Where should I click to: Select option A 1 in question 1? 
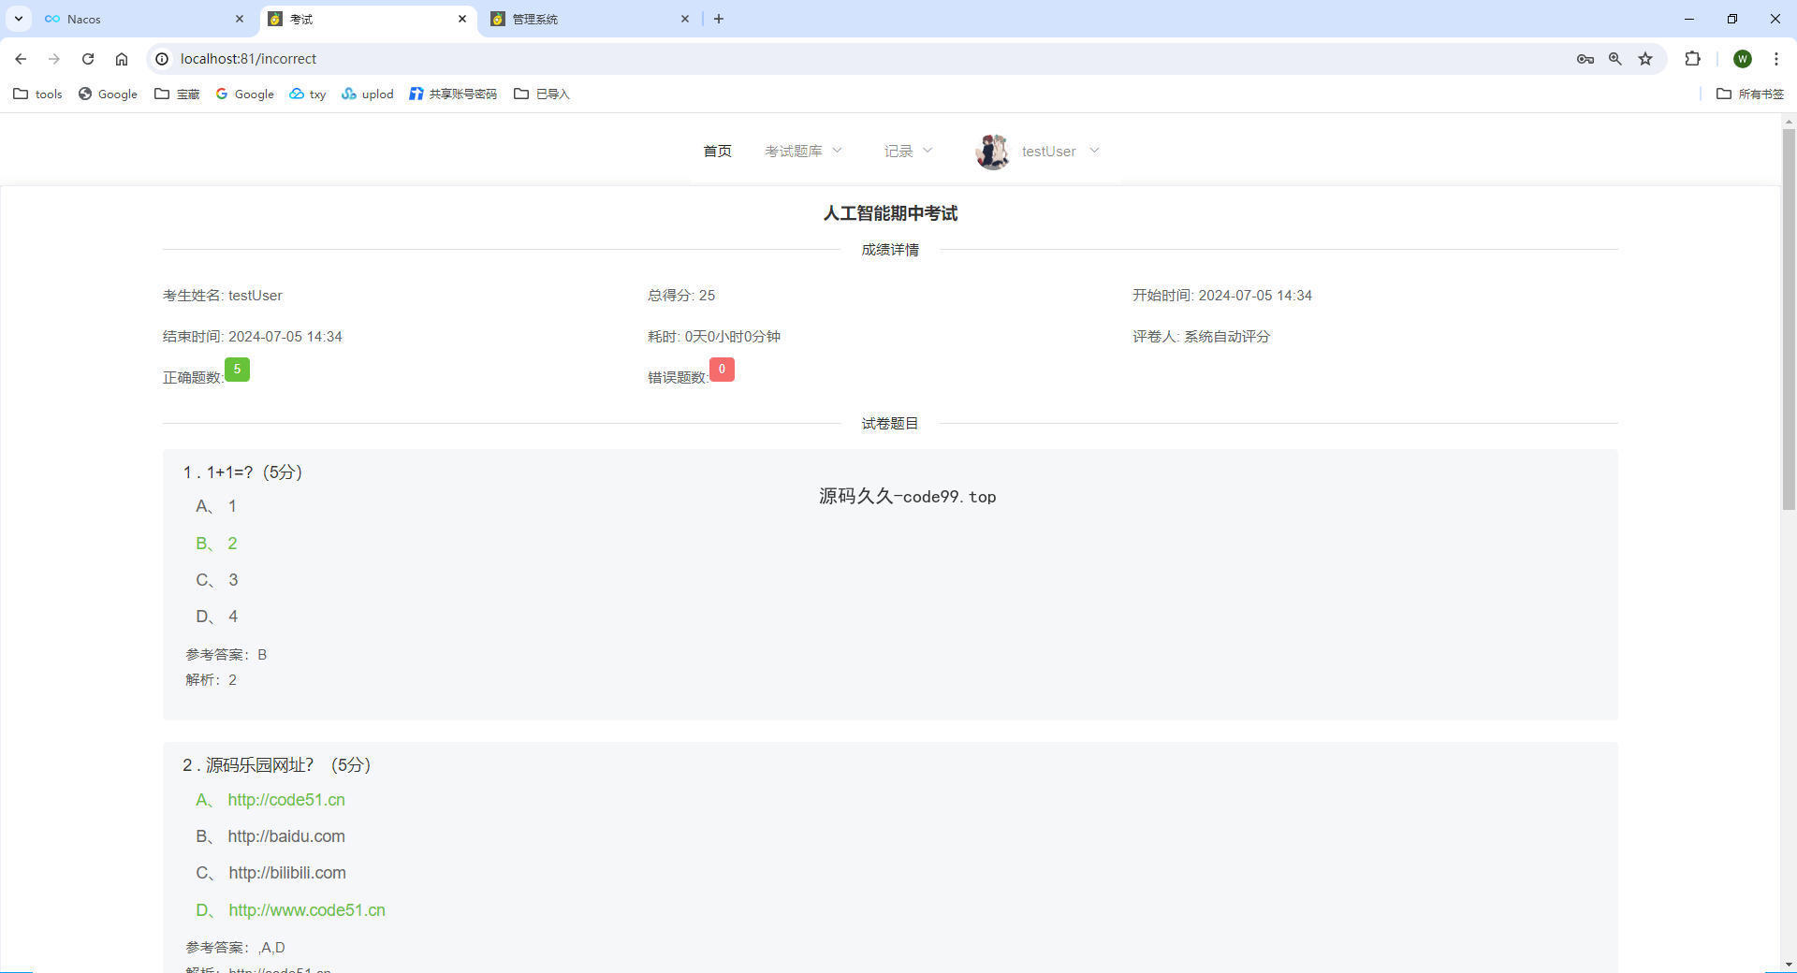pyautogui.click(x=216, y=506)
